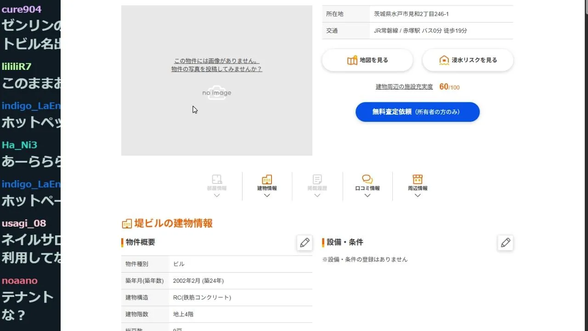Select the 建物構造 label
588x331 pixels.
(137, 298)
